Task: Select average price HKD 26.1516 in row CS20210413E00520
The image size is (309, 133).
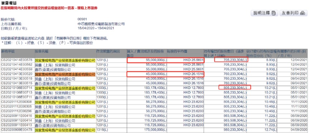Action: pyautogui.click(x=193, y=74)
